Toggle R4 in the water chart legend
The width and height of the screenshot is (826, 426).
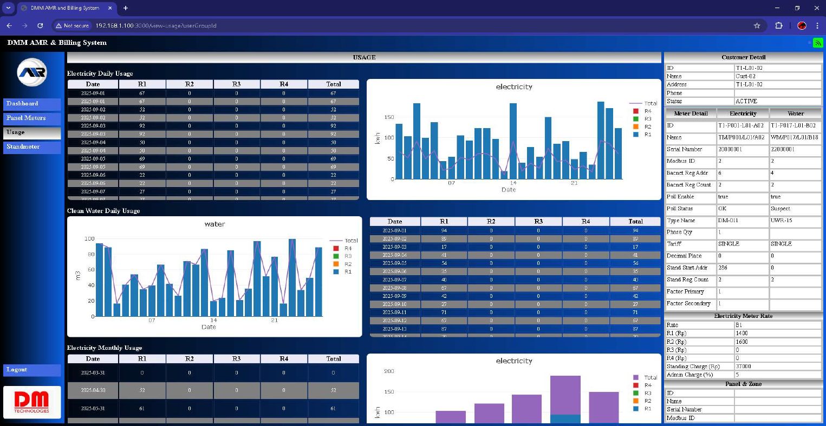[344, 248]
